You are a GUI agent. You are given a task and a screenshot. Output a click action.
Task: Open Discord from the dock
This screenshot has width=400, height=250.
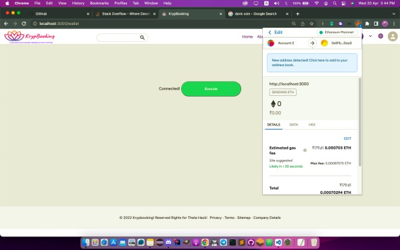(168, 242)
